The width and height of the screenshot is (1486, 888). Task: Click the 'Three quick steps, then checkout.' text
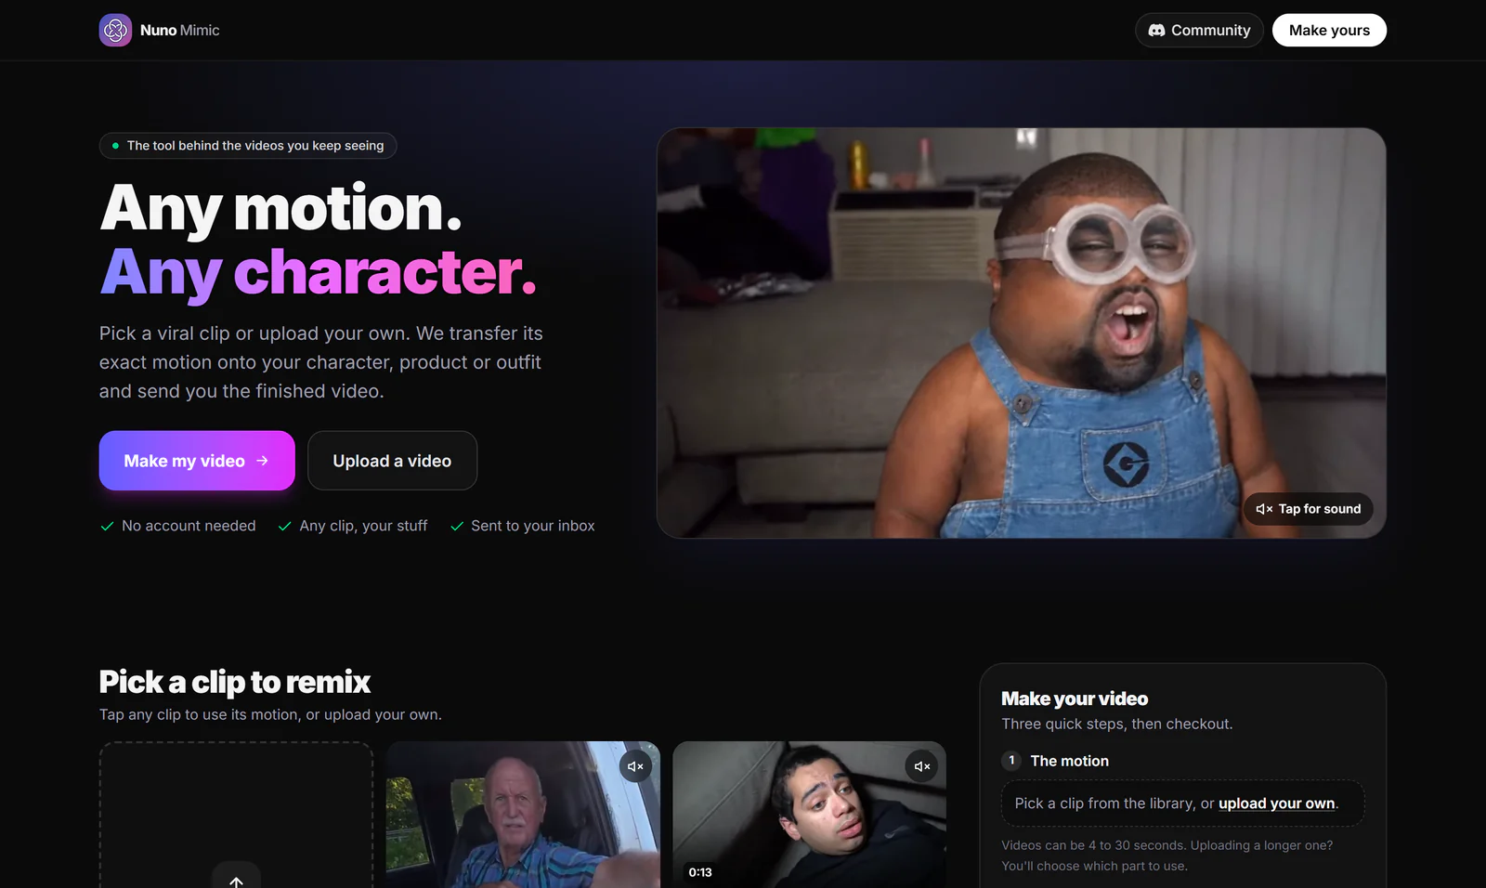pos(1117,724)
